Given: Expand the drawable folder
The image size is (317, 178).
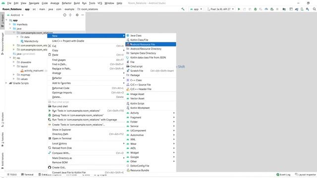Looking at the screenshot, I should [14, 62].
